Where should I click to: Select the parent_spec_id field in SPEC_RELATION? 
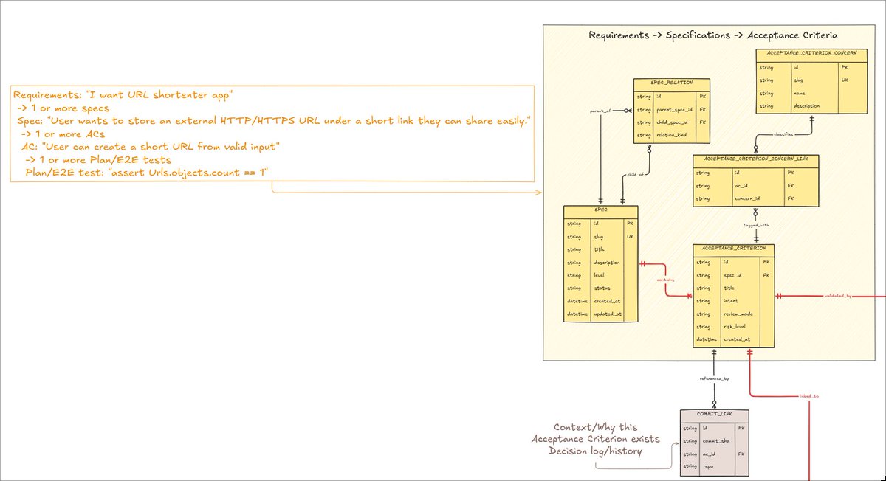click(x=676, y=110)
